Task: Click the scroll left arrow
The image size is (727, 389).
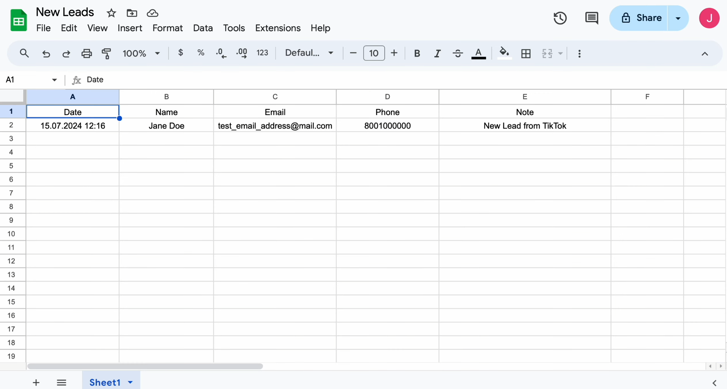Action: tap(710, 366)
